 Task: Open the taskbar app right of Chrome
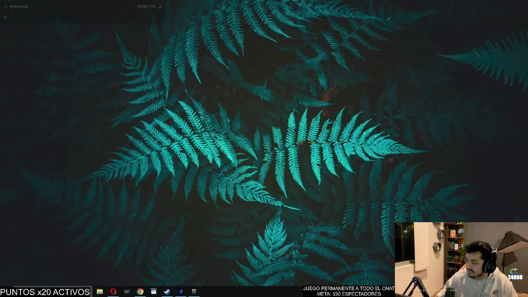(x=153, y=292)
